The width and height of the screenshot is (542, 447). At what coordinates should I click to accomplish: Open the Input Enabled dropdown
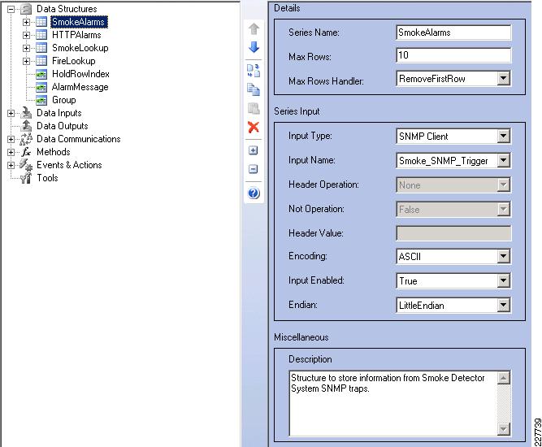click(504, 280)
